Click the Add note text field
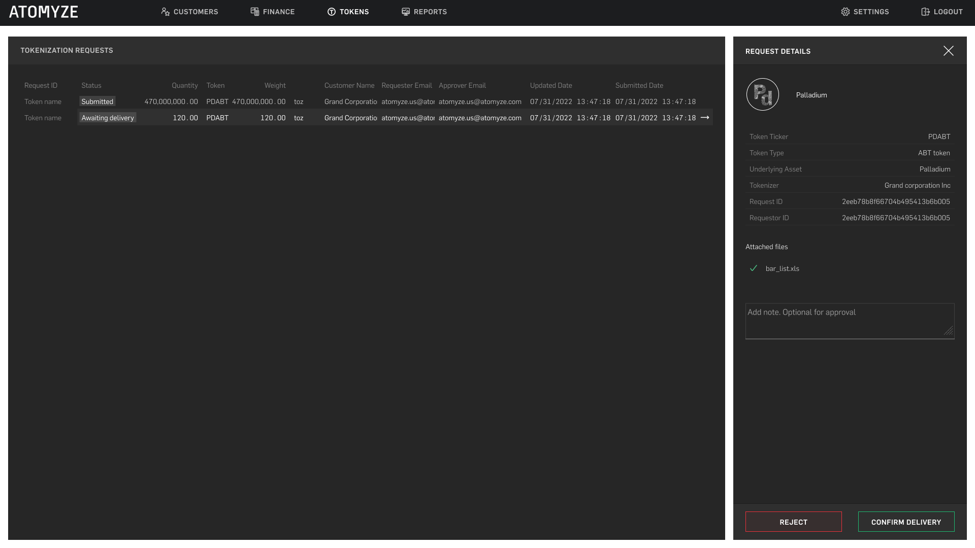 (843, 321)
